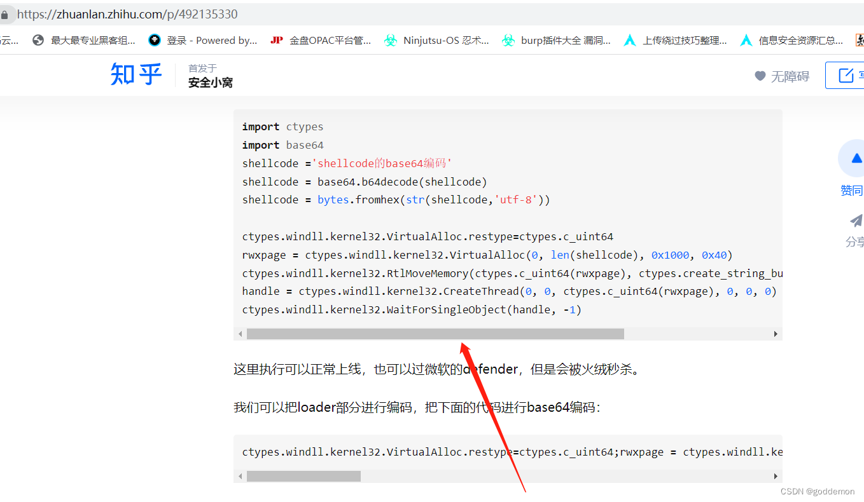This screenshot has width=864, height=502.
Task: Click the bytes.fromhex code line
Action: [396, 200]
